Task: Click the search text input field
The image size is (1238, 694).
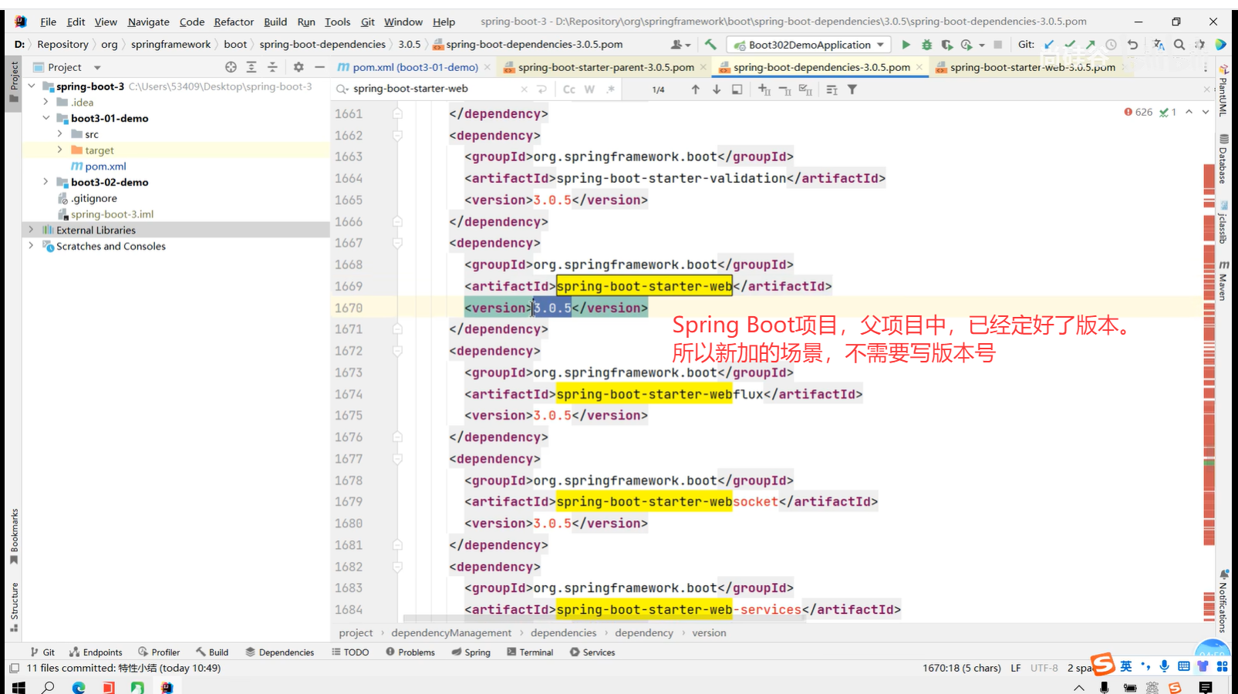Action: click(x=434, y=89)
